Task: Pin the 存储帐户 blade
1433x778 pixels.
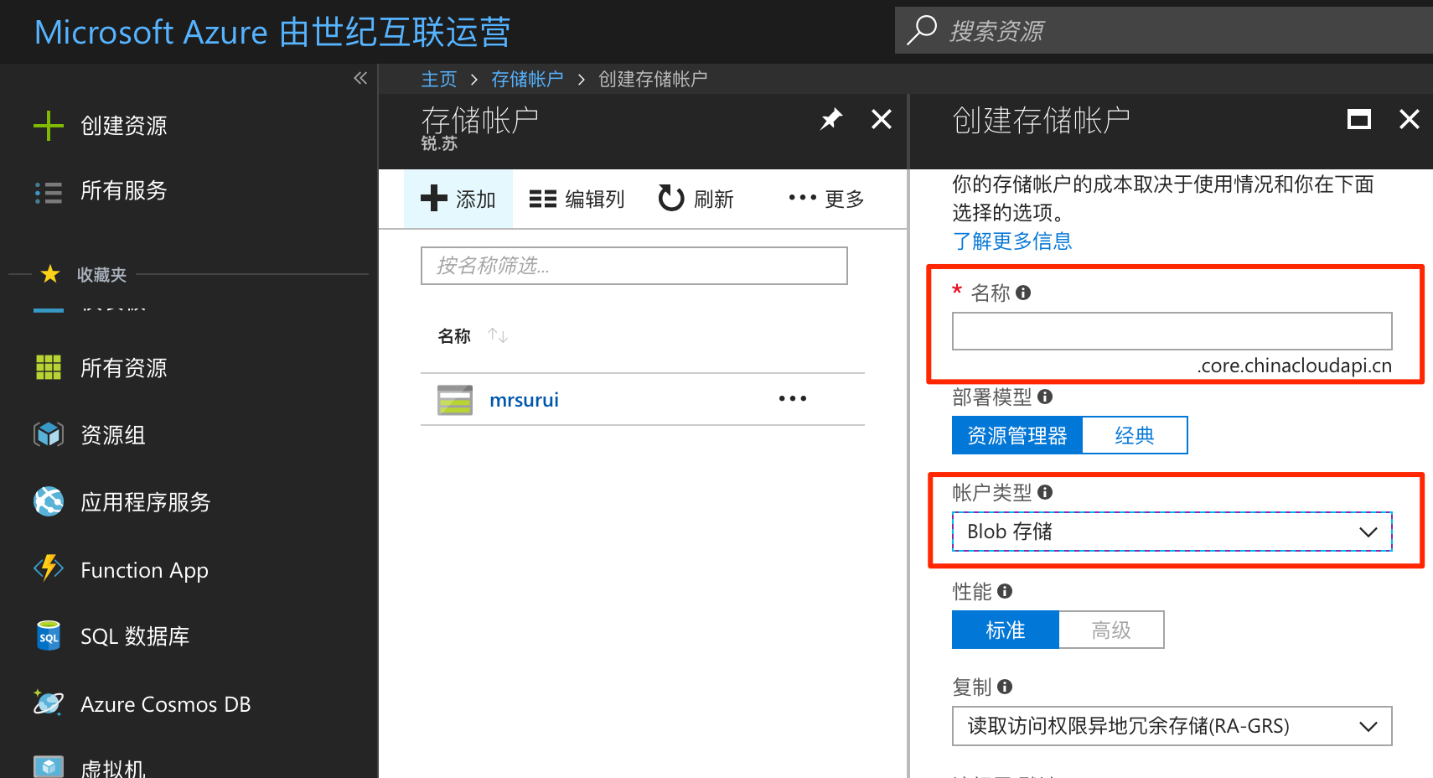Action: coord(830,119)
